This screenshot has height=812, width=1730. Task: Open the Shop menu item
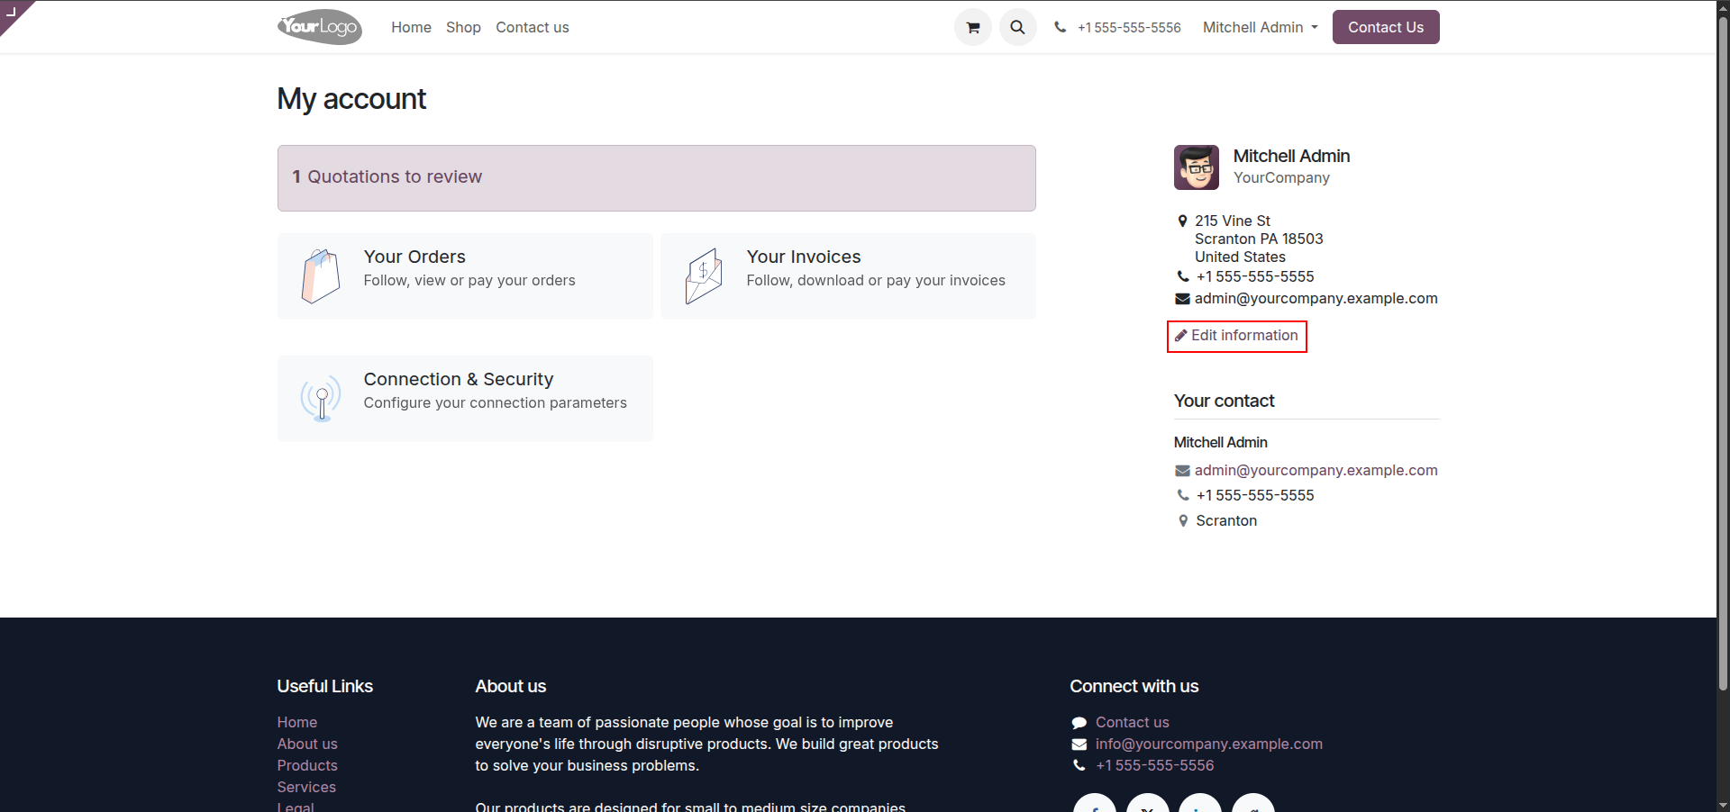point(463,27)
